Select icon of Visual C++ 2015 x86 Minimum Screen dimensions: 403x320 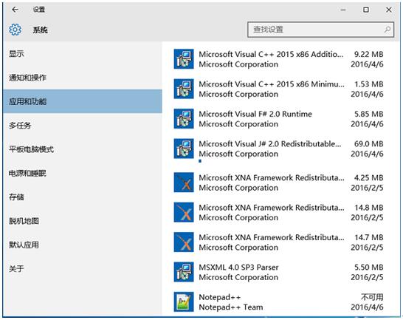[184, 89]
